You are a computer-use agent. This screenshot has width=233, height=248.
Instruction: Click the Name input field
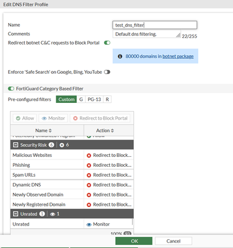[155, 25]
